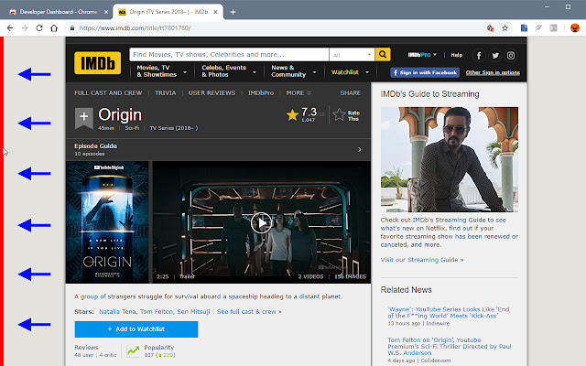Click the yellow search magnifier button

(x=383, y=55)
